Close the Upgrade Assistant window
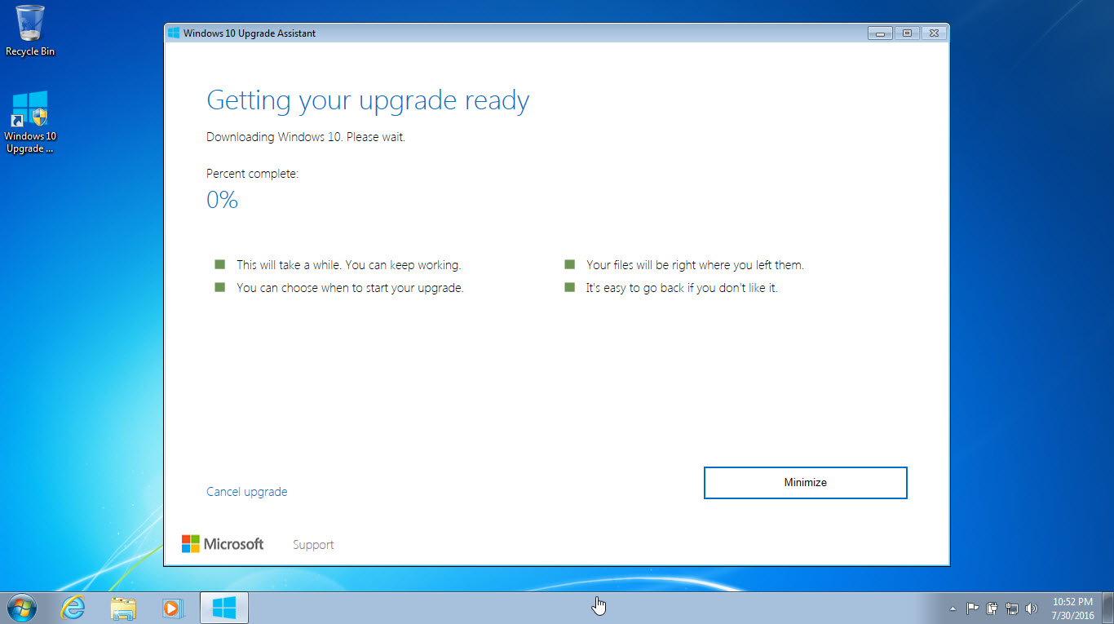This screenshot has height=624, width=1114. pos(934,33)
